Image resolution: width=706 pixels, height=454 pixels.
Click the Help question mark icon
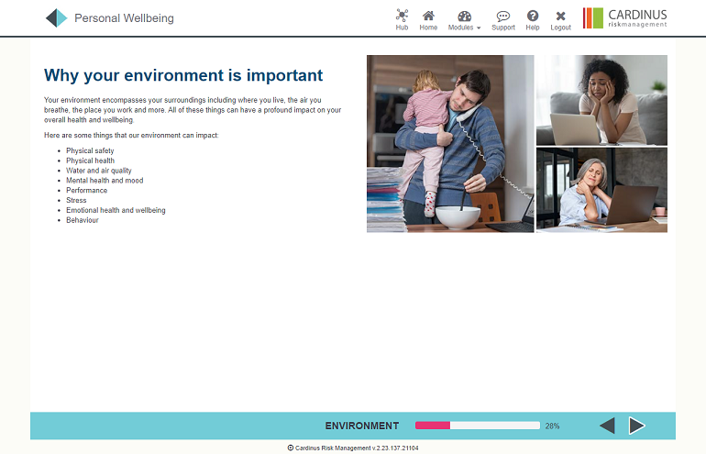click(533, 16)
